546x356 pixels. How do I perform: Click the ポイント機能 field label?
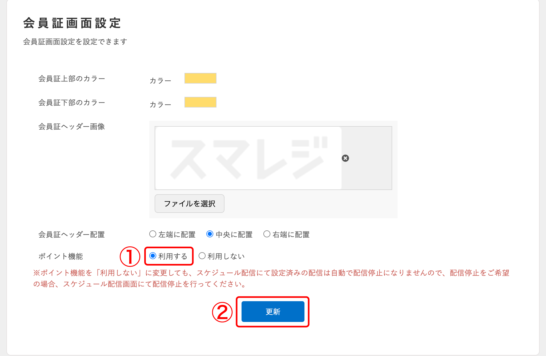pyautogui.click(x=61, y=256)
